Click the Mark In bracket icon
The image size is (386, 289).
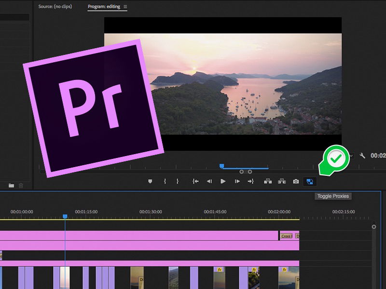pyautogui.click(x=165, y=182)
